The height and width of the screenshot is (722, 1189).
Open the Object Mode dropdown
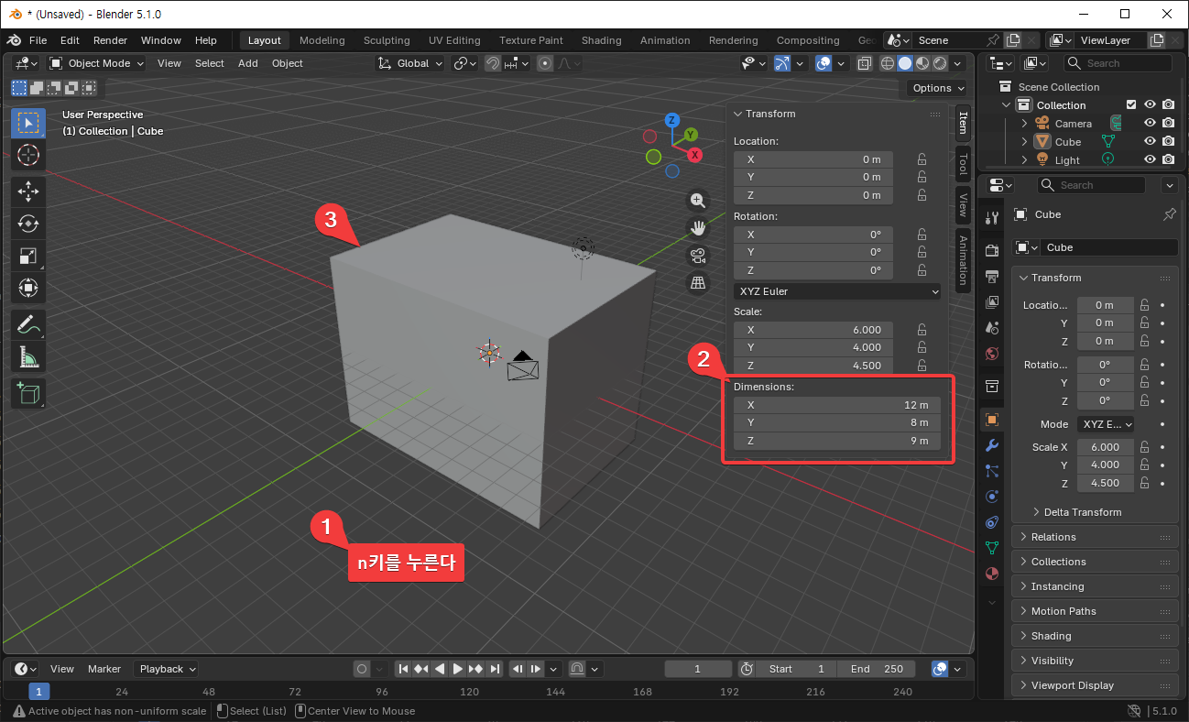point(96,63)
